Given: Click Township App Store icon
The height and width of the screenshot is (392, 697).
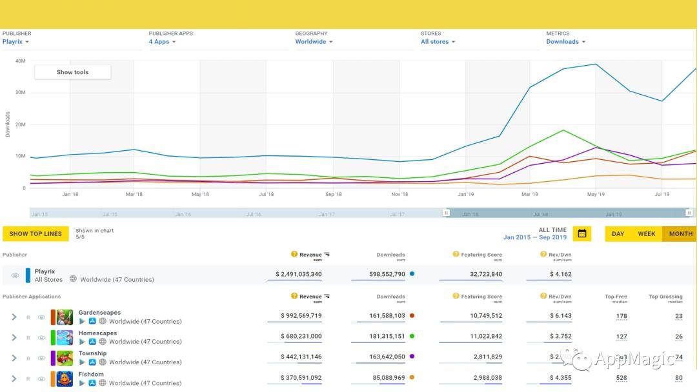Looking at the screenshot, I should (x=92, y=362).
